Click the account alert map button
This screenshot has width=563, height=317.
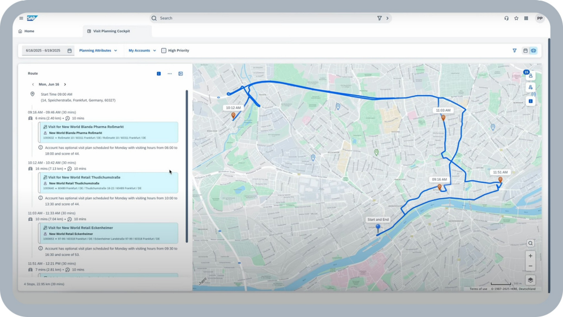(530, 87)
